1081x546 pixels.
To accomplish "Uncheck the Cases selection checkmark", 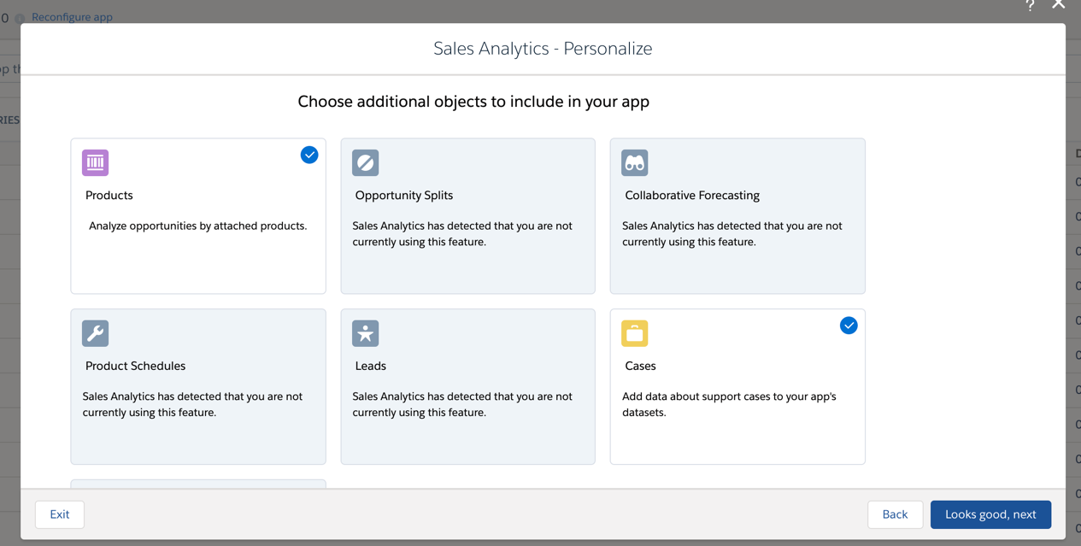I will pos(849,326).
